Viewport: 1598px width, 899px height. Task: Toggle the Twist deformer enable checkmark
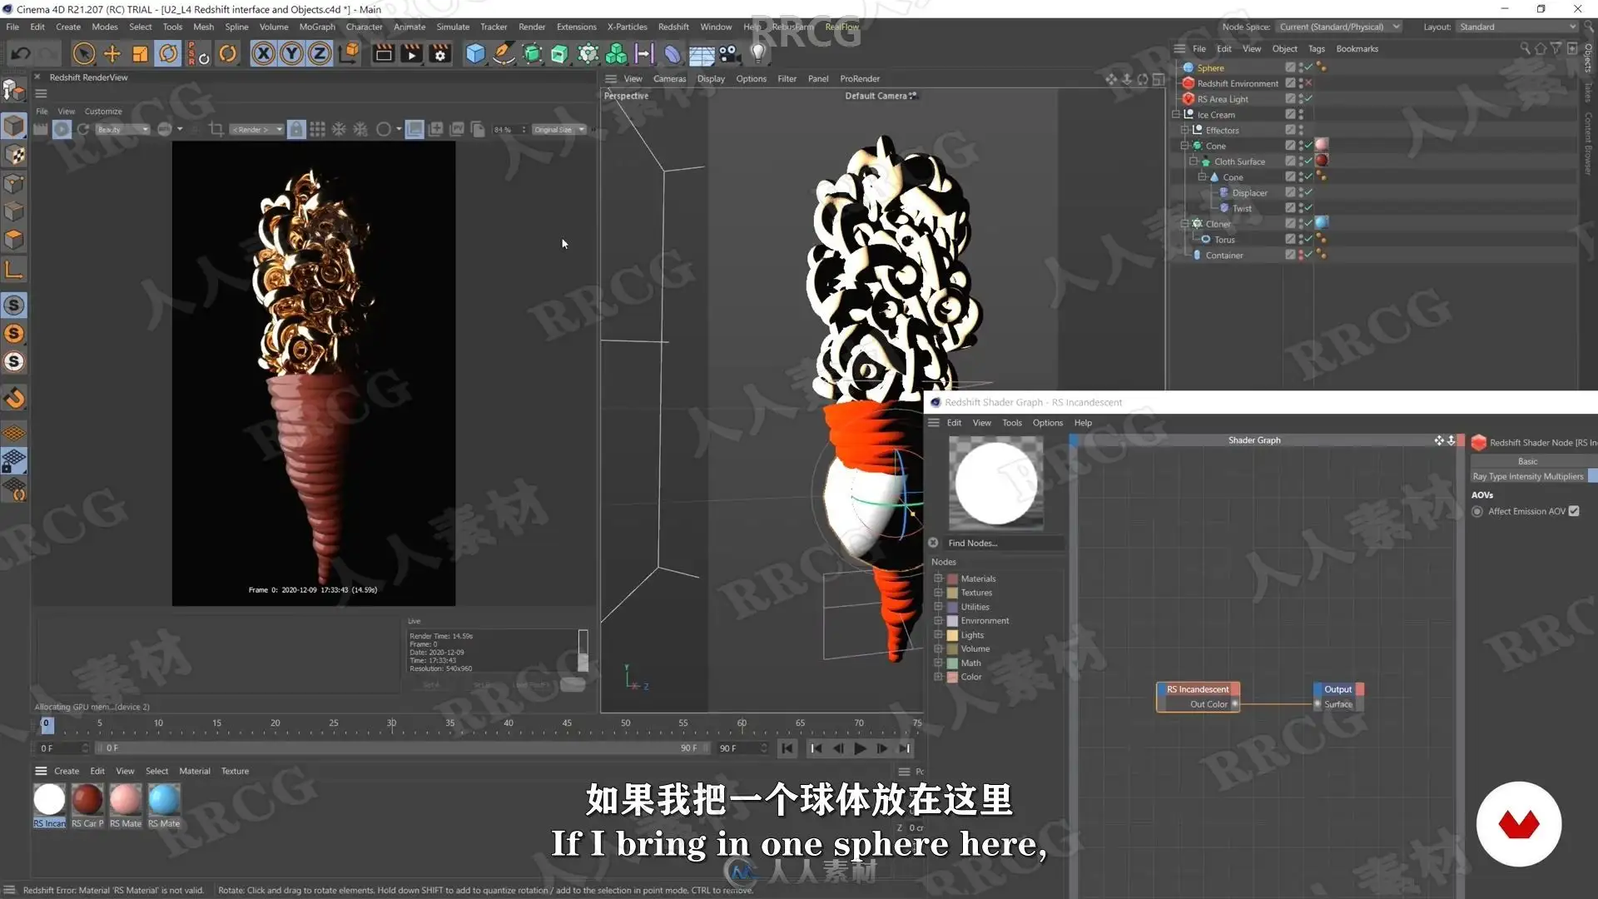pyautogui.click(x=1308, y=208)
